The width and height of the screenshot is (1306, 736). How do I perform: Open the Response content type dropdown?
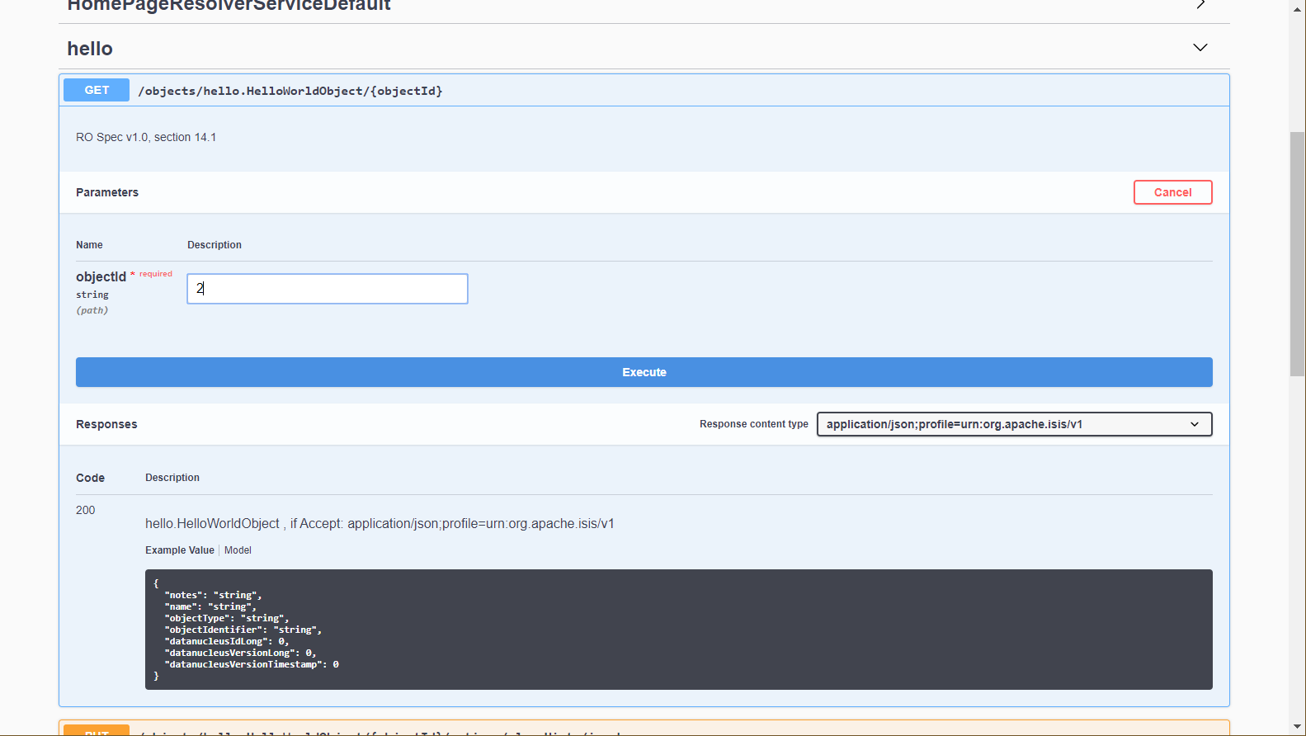[1014, 424]
